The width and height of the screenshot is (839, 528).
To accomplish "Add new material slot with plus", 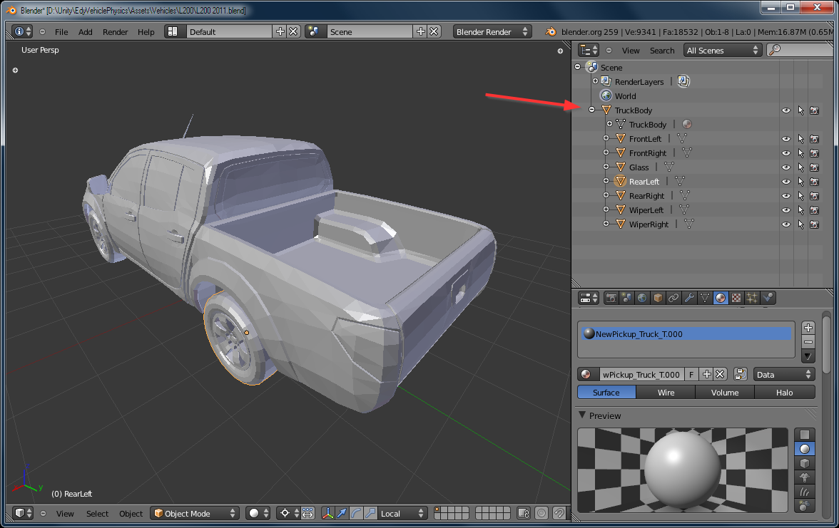I will [x=808, y=328].
